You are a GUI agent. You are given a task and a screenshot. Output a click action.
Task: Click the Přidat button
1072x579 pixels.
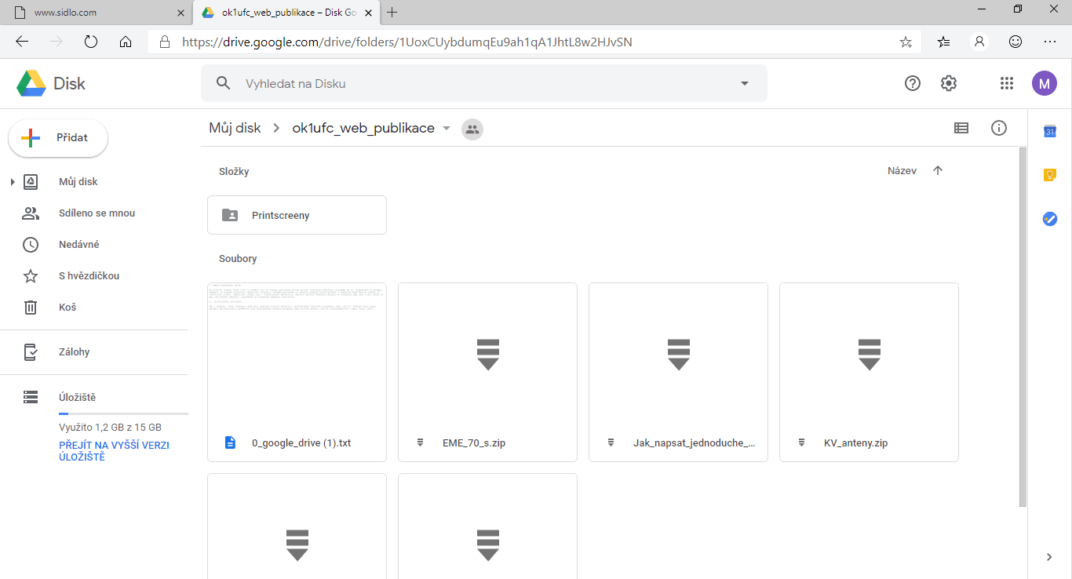pyautogui.click(x=58, y=138)
